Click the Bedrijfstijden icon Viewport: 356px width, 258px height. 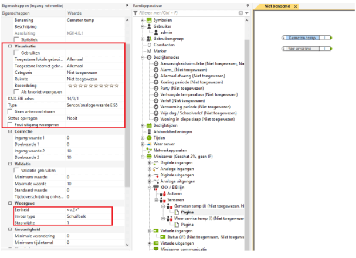tap(148, 125)
